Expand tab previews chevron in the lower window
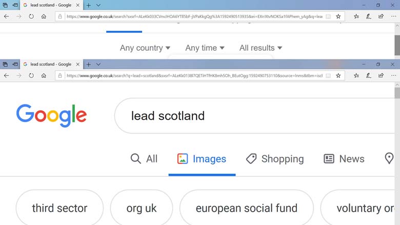The width and height of the screenshot is (400, 225). [98, 65]
